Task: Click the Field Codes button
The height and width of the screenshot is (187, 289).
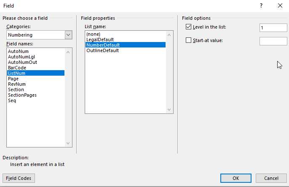Action: click(19, 178)
